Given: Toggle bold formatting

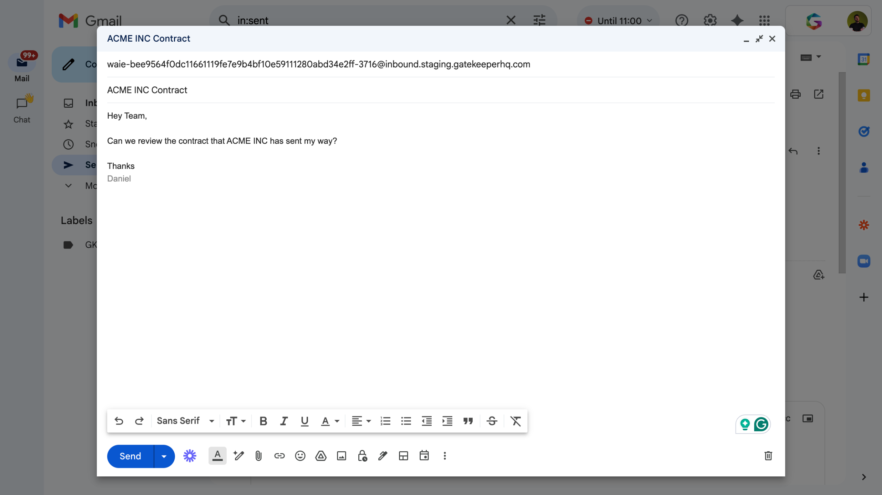Looking at the screenshot, I should tap(263, 421).
